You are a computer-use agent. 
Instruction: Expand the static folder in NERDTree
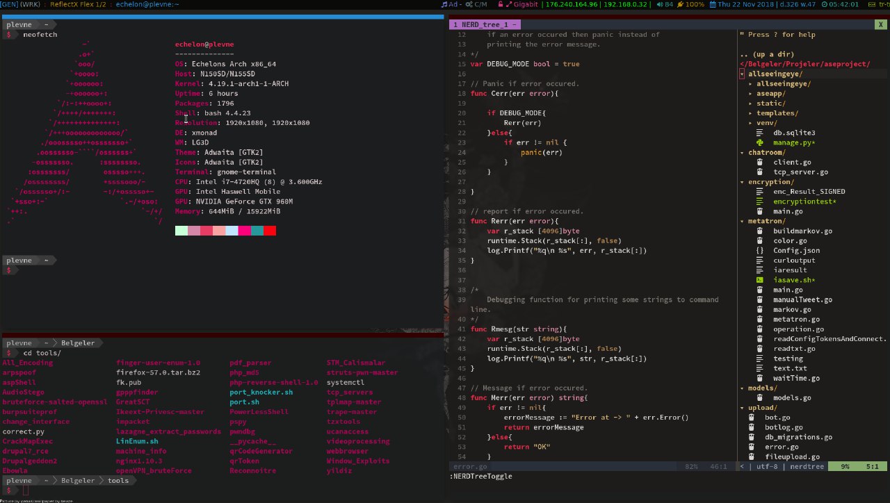tap(751, 103)
